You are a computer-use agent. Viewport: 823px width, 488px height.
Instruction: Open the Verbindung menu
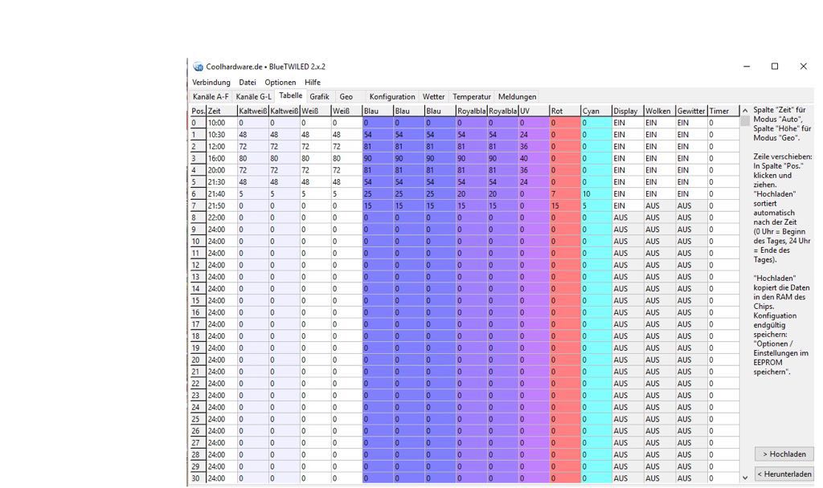[x=211, y=83]
